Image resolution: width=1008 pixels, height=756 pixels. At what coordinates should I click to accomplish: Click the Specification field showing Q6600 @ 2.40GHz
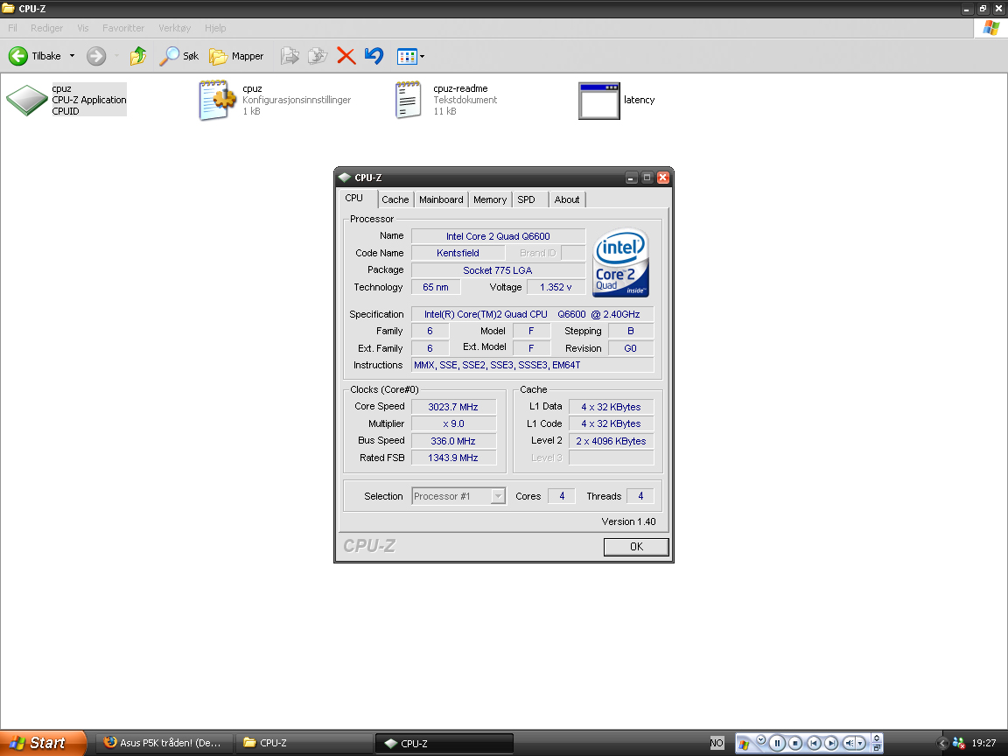[532, 314]
